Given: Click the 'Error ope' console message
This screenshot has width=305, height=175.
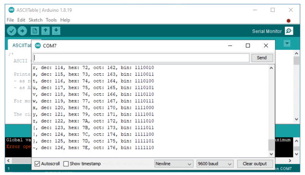Looking at the screenshot, I should pos(18,147).
